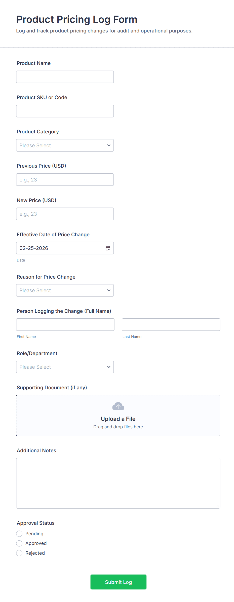Click the Previous Price (USD) field

(65, 180)
